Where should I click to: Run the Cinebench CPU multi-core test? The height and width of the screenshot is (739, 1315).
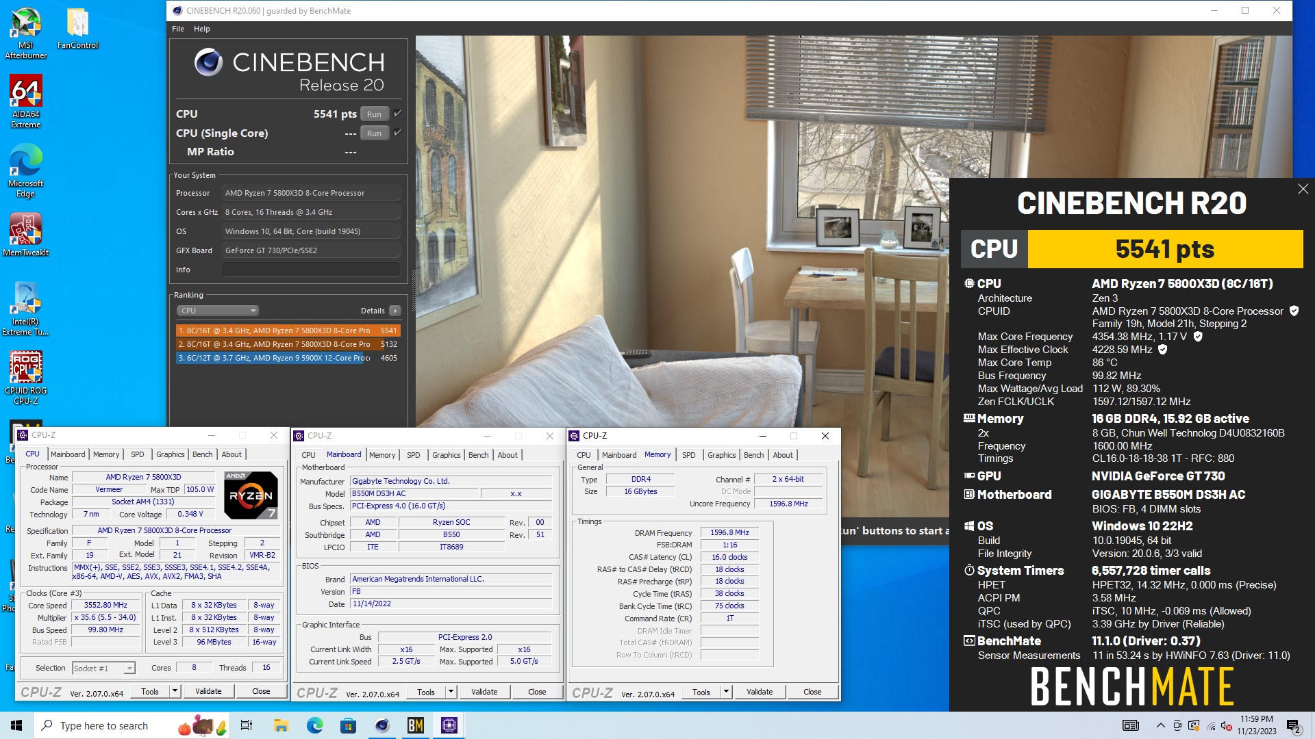pyautogui.click(x=374, y=114)
